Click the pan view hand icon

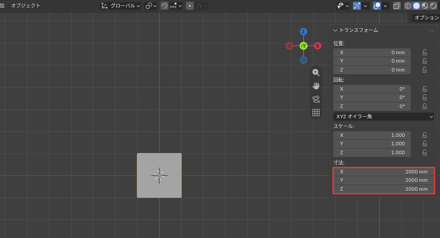click(316, 86)
